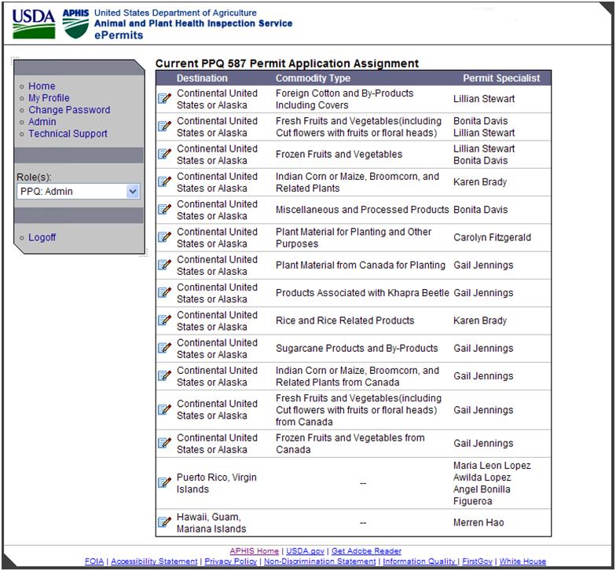Open My Profile page
This screenshot has height=571, width=616.
pyautogui.click(x=49, y=98)
